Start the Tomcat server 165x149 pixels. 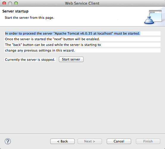click(71, 59)
